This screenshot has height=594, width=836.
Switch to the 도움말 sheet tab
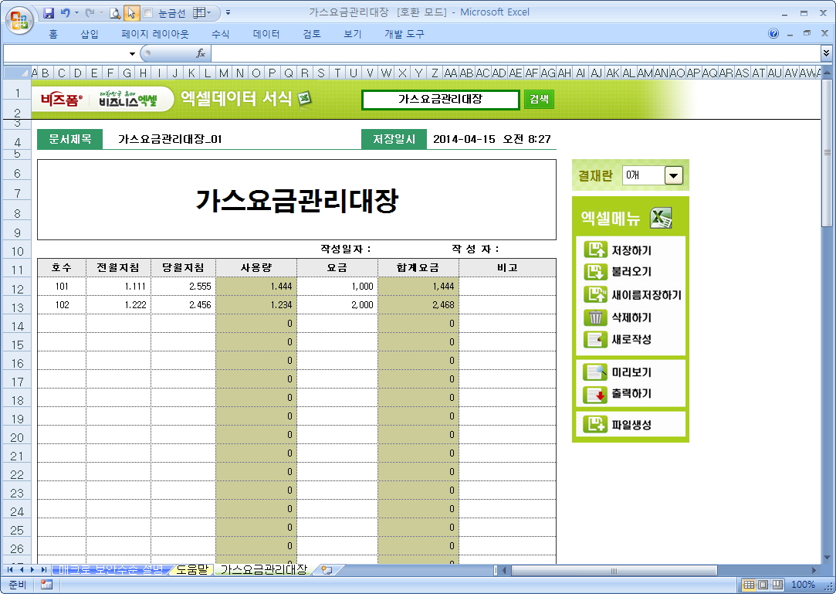pyautogui.click(x=191, y=570)
